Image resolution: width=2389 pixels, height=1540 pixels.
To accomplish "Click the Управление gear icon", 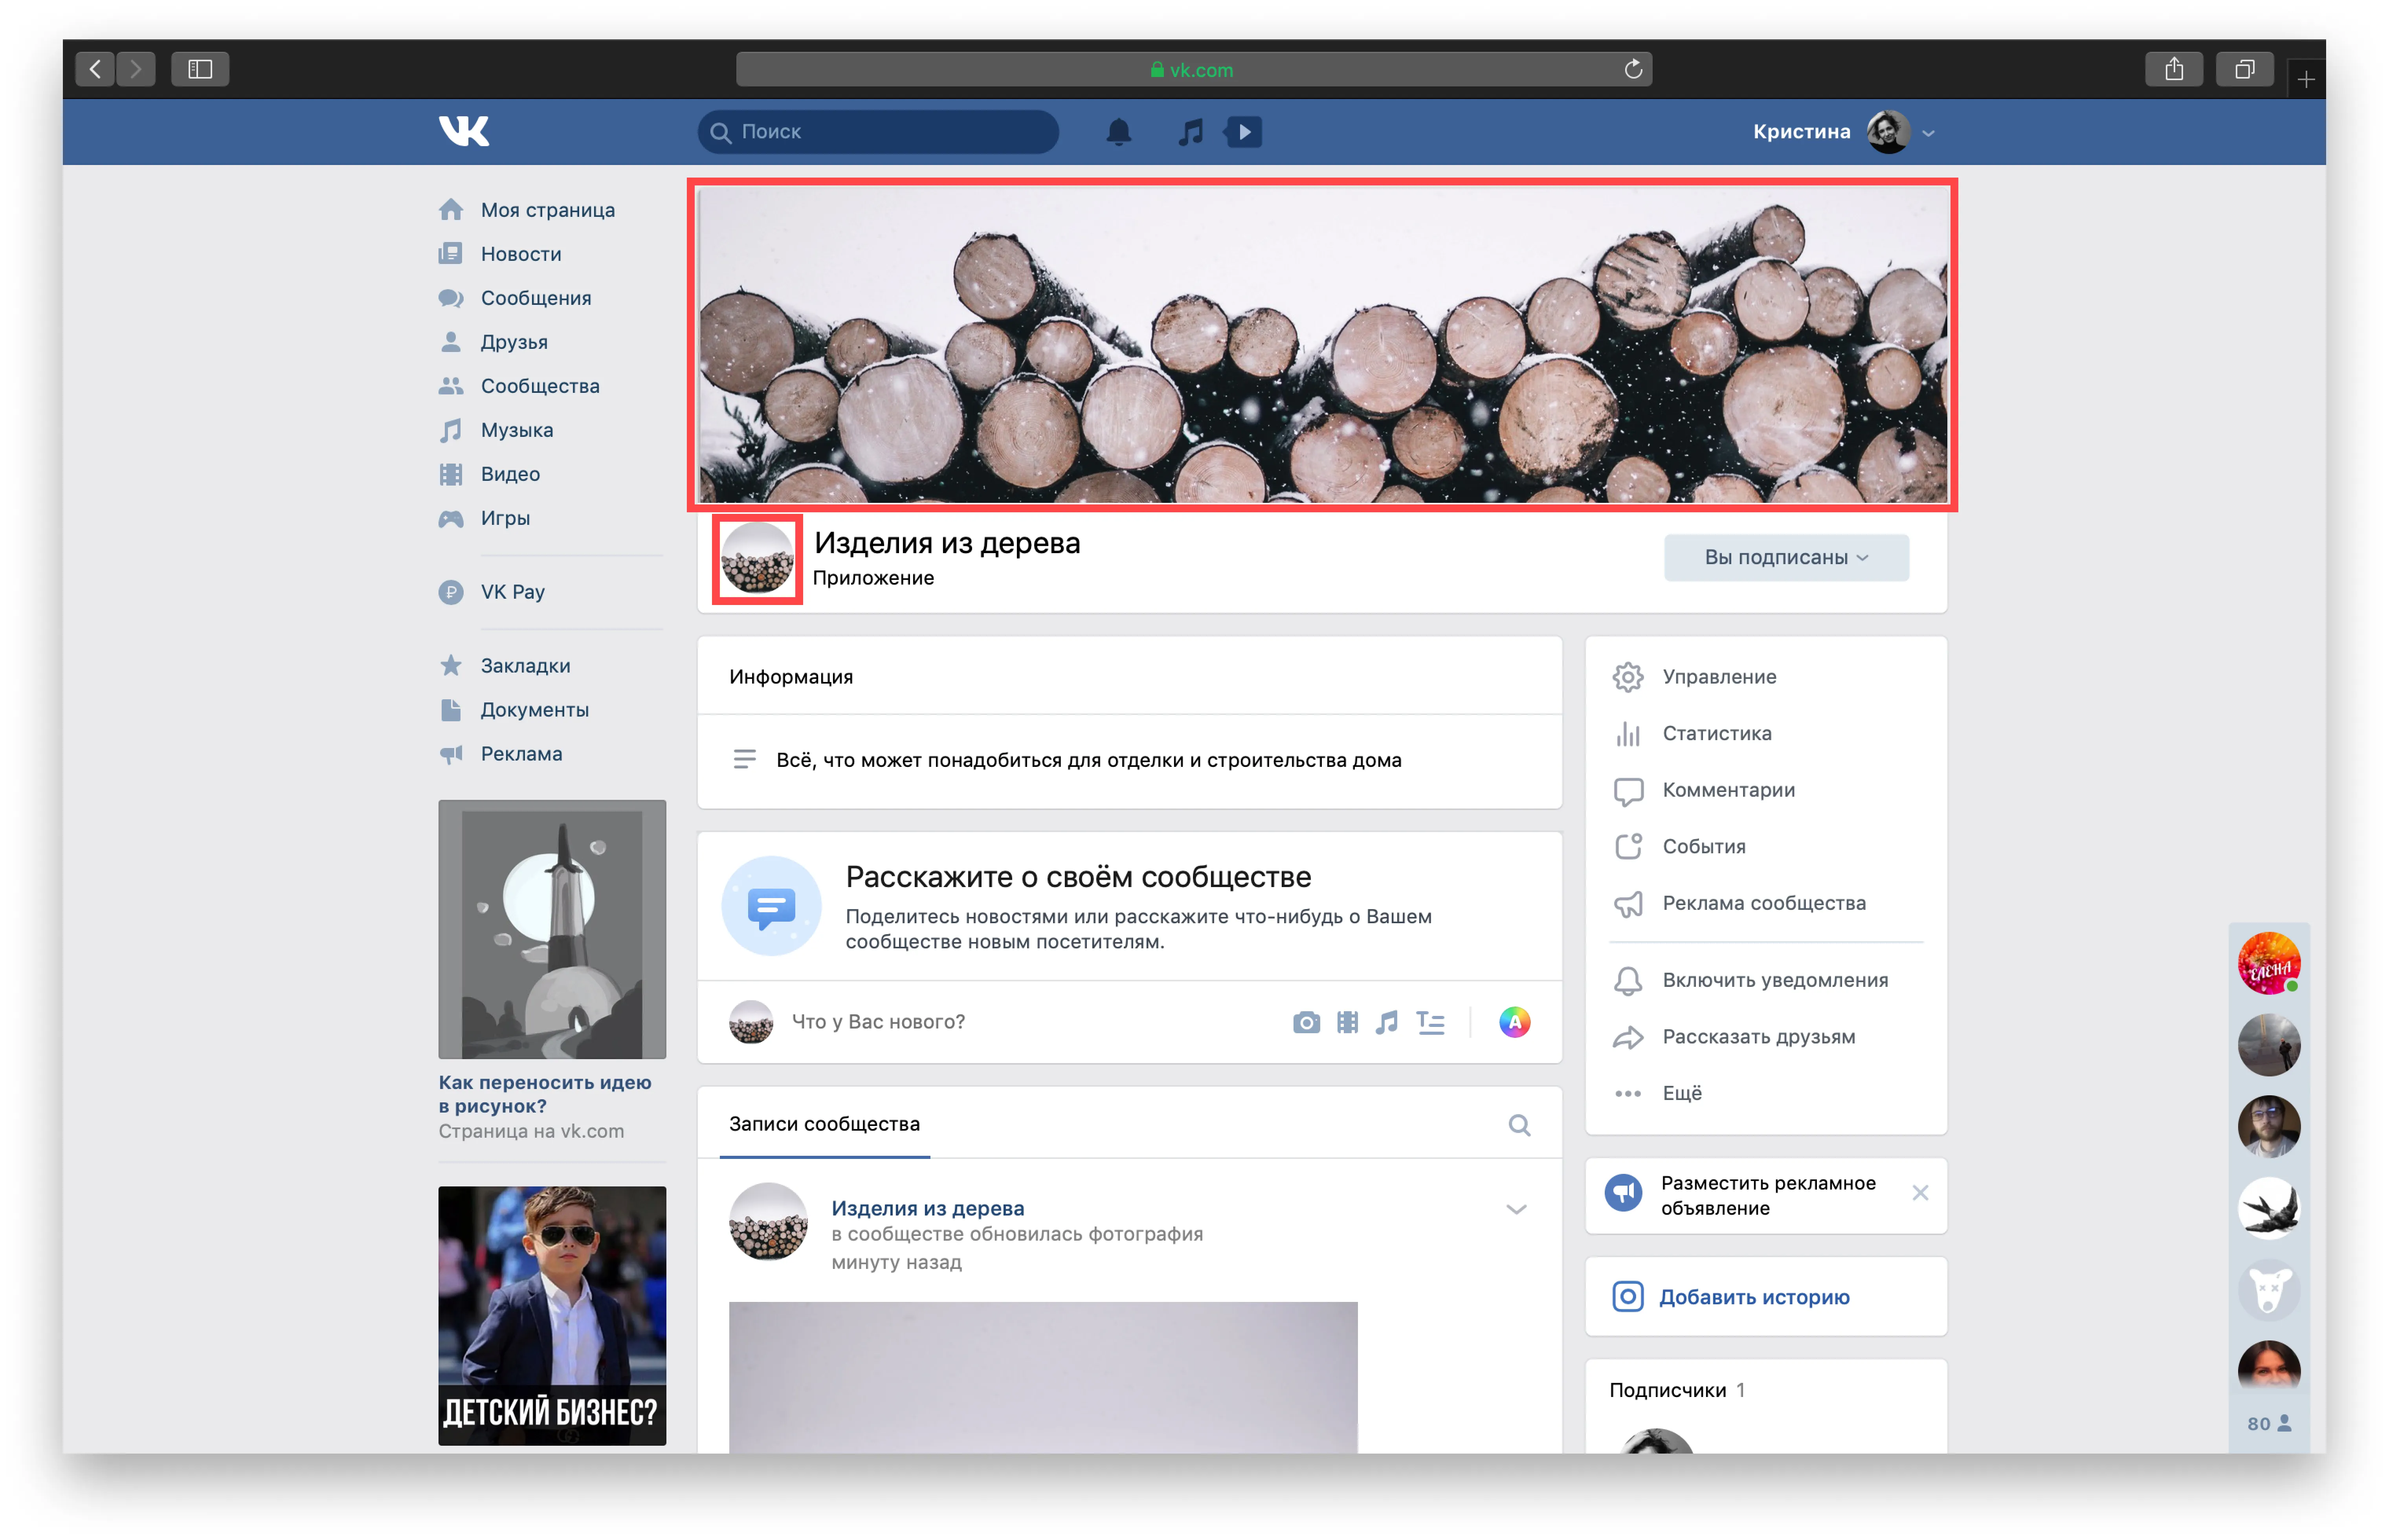I will coord(1627,677).
